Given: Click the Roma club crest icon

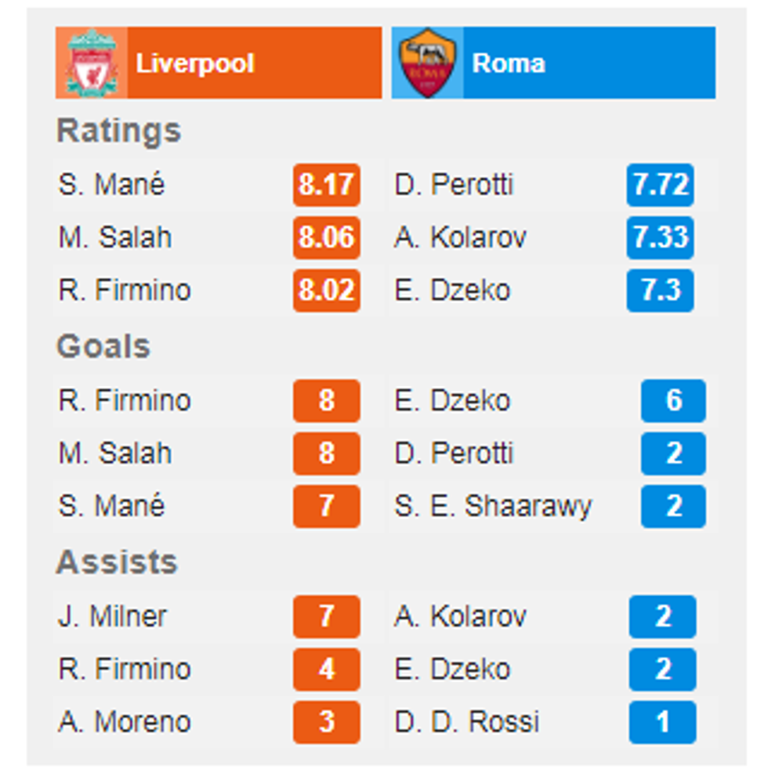Looking at the screenshot, I should point(427,63).
